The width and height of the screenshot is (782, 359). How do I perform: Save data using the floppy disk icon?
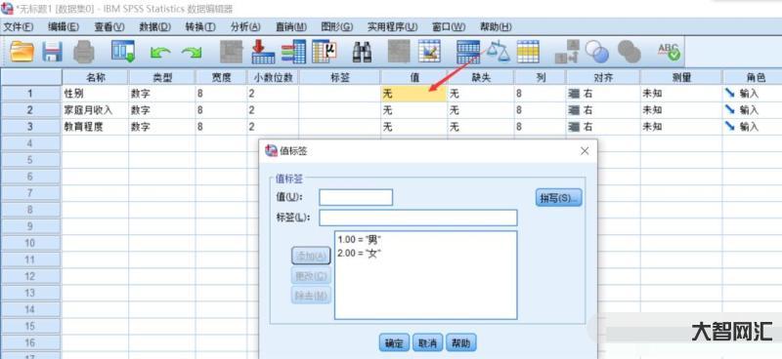[52, 52]
